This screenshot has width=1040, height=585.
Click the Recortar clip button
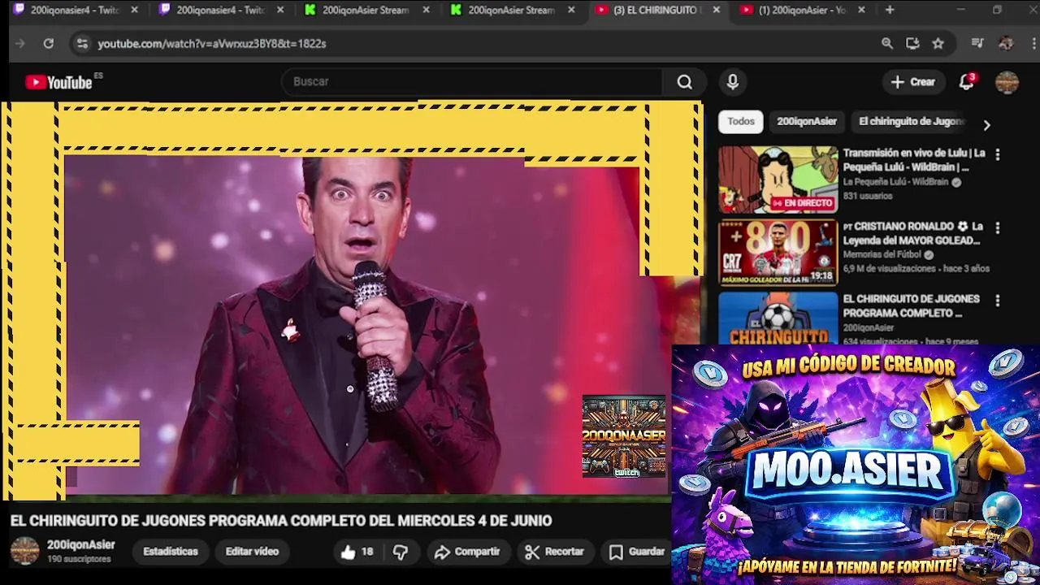pos(555,552)
